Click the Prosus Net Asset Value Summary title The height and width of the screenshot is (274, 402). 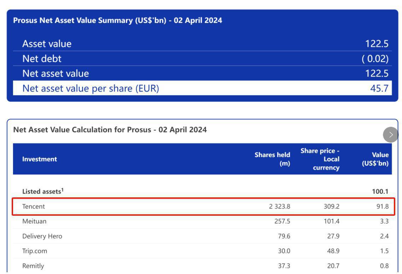pos(118,20)
